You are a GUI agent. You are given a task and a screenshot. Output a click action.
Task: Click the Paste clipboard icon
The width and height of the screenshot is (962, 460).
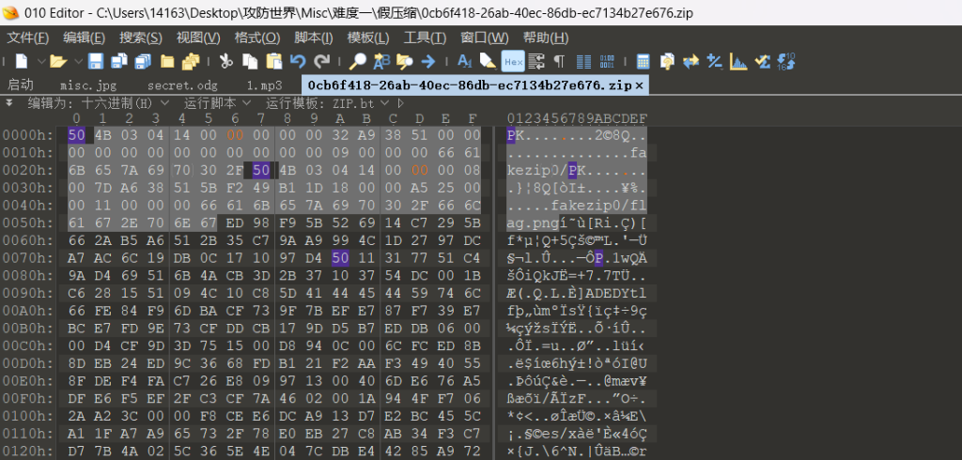tap(273, 61)
